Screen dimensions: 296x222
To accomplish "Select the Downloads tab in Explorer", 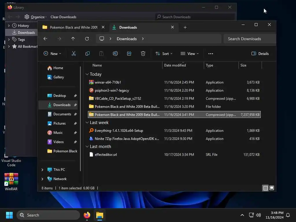I will [143, 27].
